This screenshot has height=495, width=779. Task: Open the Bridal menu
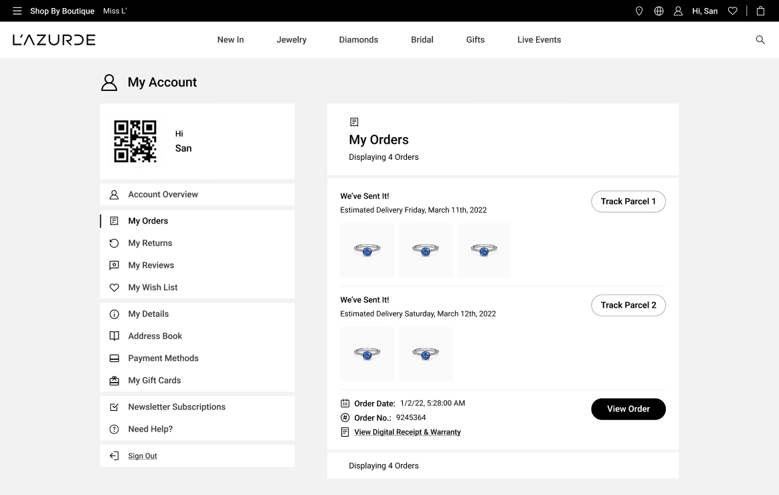click(x=422, y=39)
